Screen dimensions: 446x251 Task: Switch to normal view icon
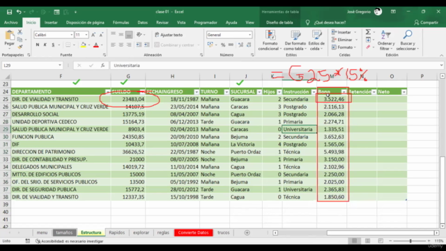[x=354, y=241]
